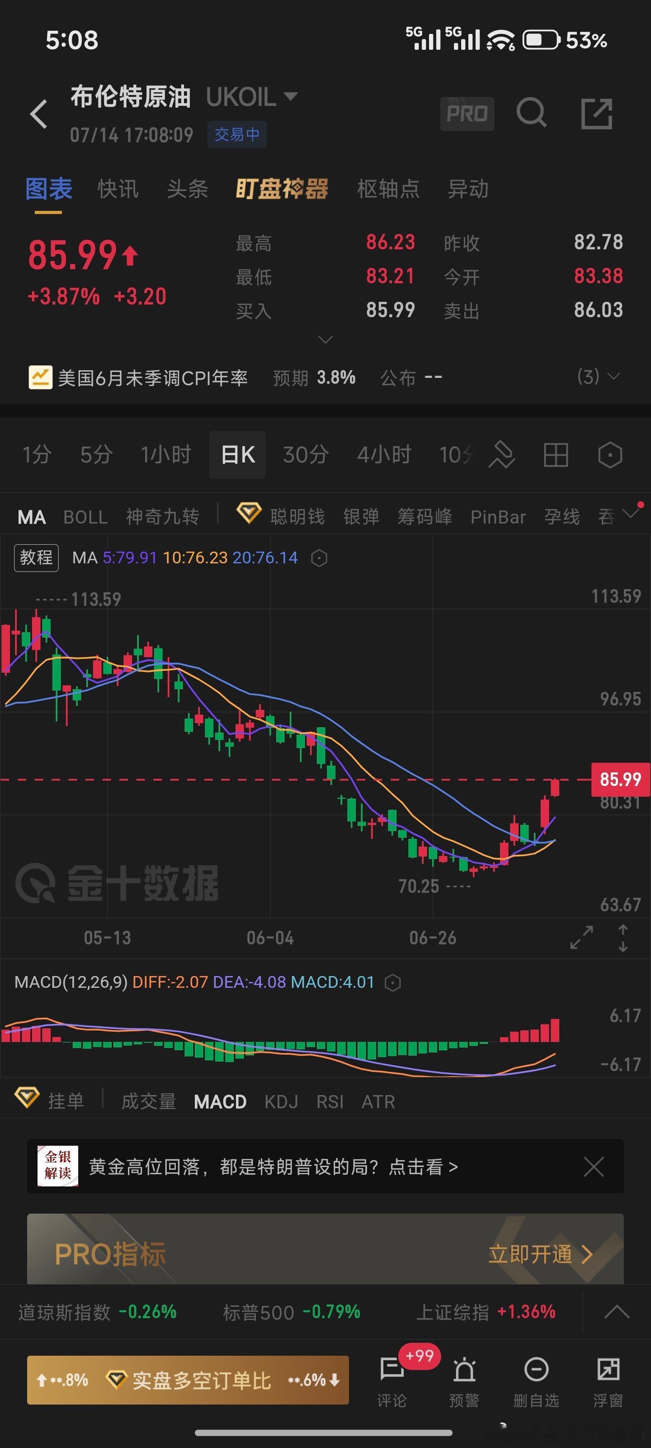Toggle the MA overlay indicator
The height and width of the screenshot is (1448, 651).
32,517
